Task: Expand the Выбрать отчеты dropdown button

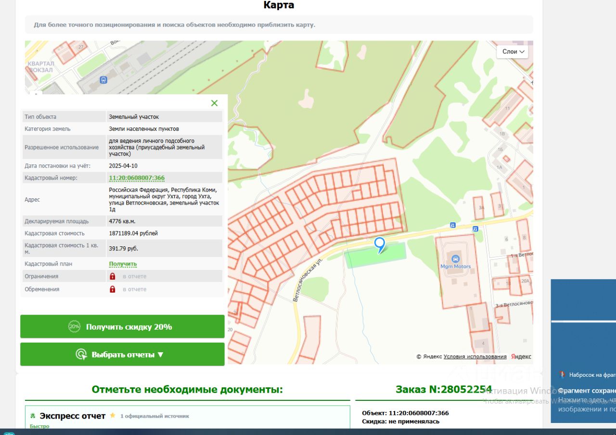Action: click(122, 355)
